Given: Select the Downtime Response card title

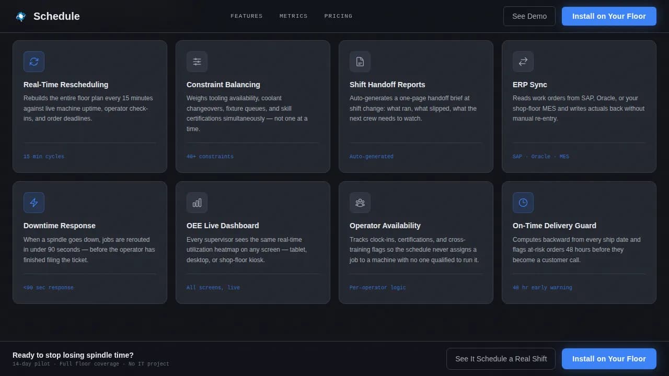Looking at the screenshot, I should click(x=60, y=226).
